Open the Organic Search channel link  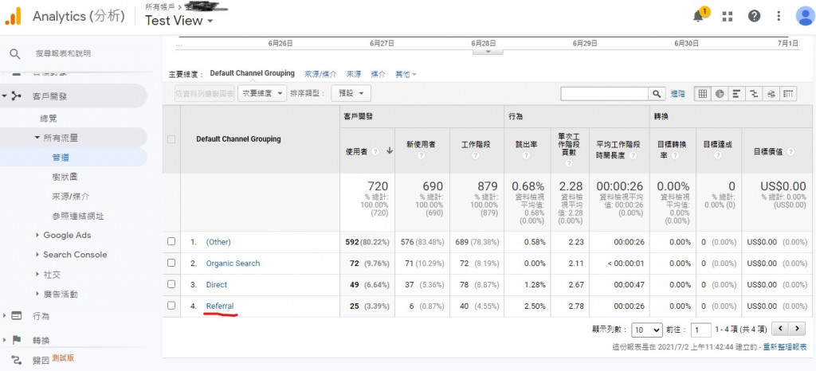(233, 264)
